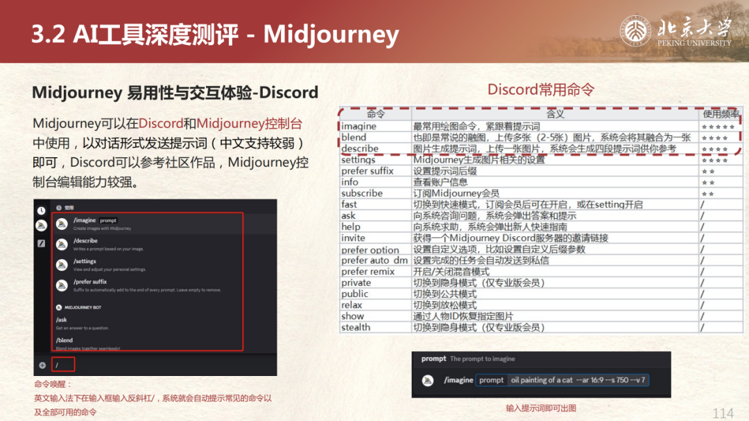Click the avatar icon next to /describe command
749x421 pixels.
click(x=62, y=244)
